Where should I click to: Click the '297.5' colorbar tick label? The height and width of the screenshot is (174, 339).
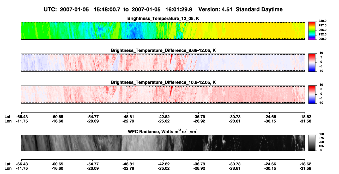click(x=323, y=26)
